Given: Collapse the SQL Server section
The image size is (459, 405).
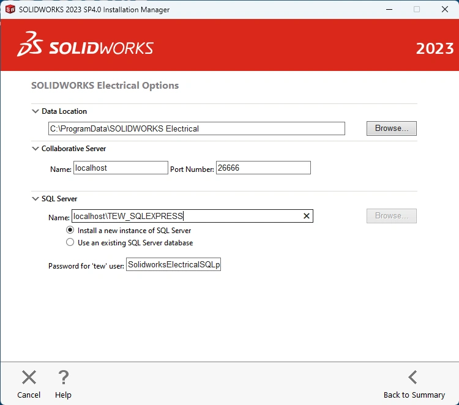Looking at the screenshot, I should (x=35, y=199).
